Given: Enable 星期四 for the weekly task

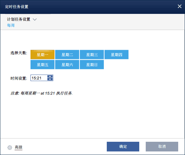Looking at the screenshot, I should [x=117, y=55].
